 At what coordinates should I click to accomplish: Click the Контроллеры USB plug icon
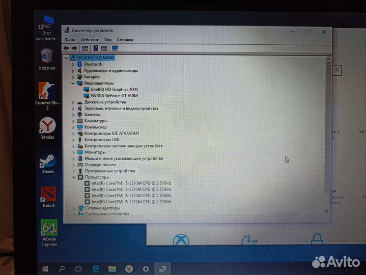[x=80, y=140]
